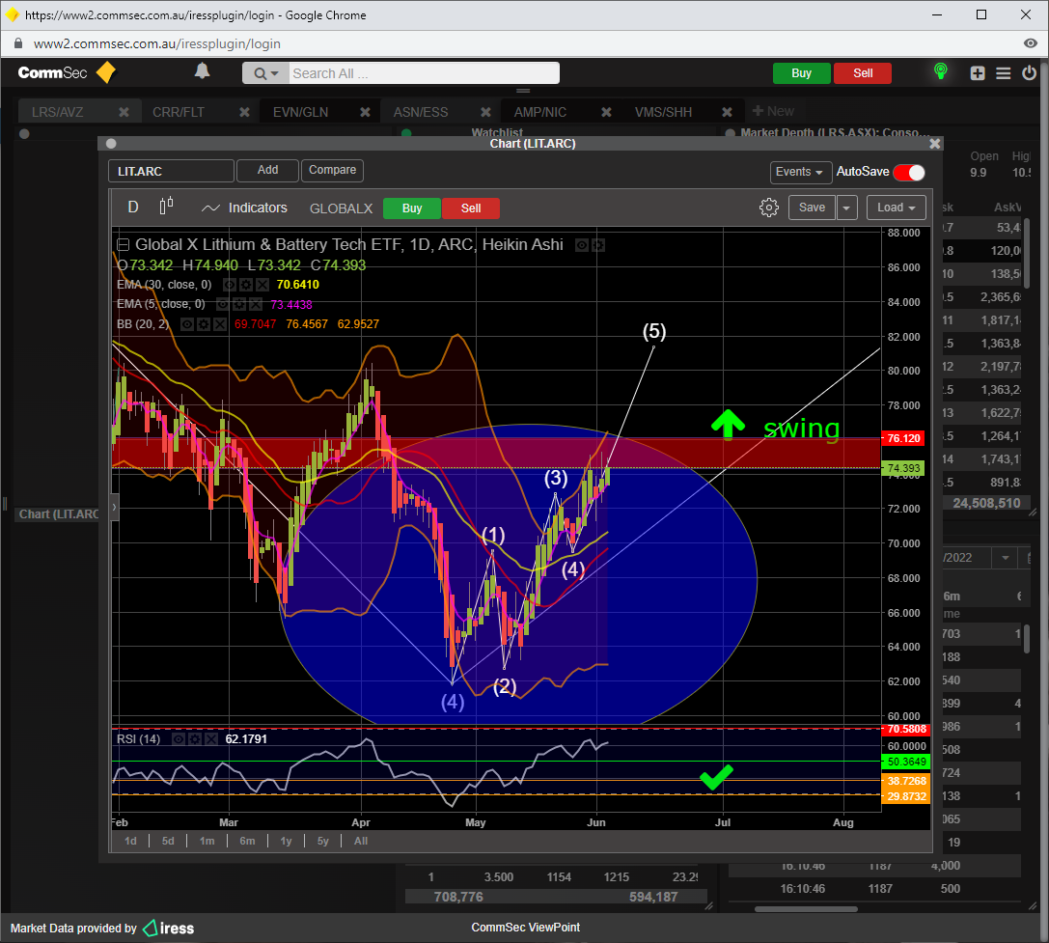
Task: Open settings for EMA 30 indicator
Action: [x=246, y=285]
